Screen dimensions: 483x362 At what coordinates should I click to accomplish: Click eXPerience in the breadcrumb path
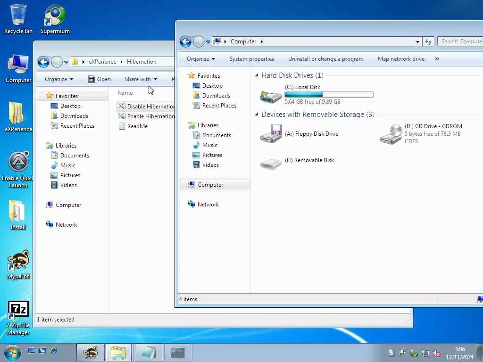point(102,62)
